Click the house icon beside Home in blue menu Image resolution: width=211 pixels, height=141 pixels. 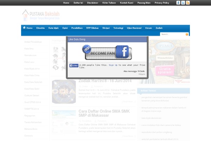click(x=24, y=27)
